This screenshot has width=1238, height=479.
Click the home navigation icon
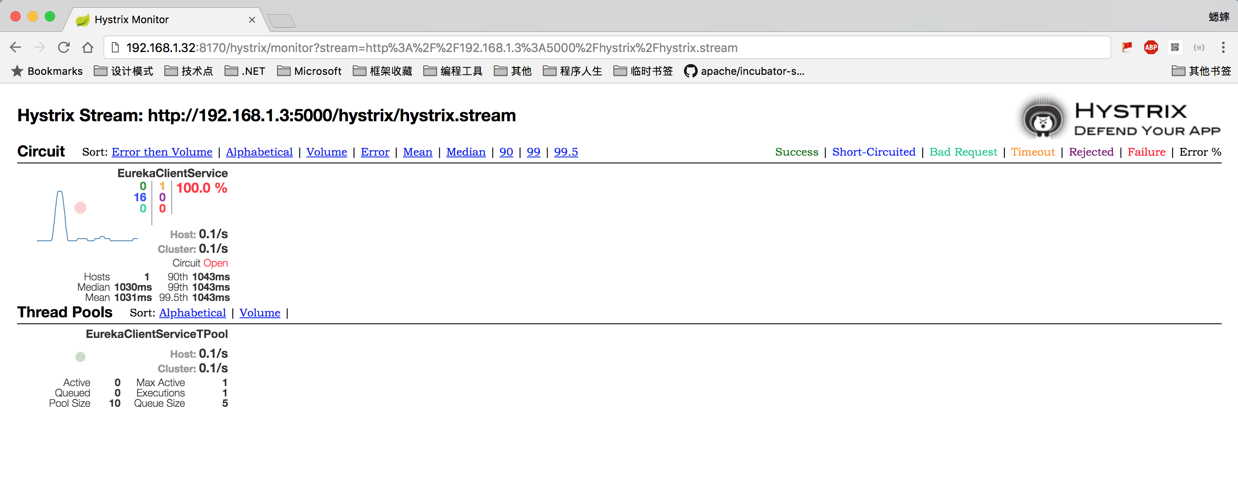pyautogui.click(x=87, y=47)
